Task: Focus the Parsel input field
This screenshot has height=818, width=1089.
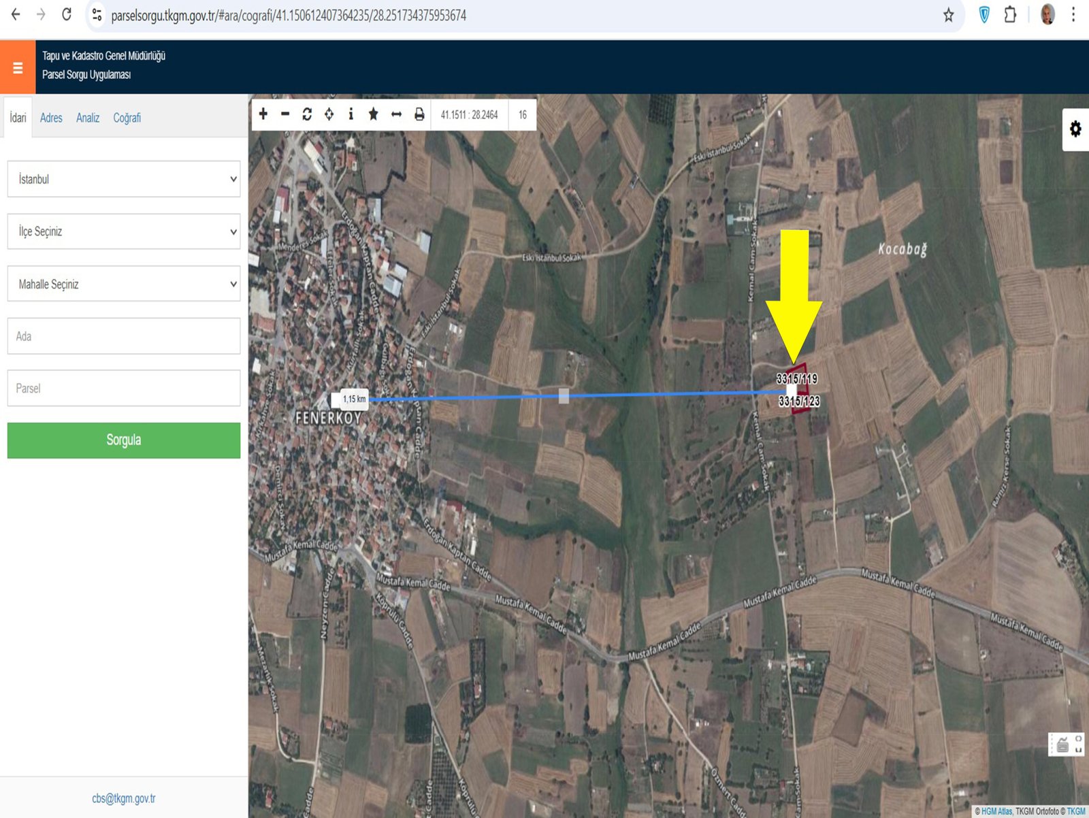Action: [x=124, y=388]
